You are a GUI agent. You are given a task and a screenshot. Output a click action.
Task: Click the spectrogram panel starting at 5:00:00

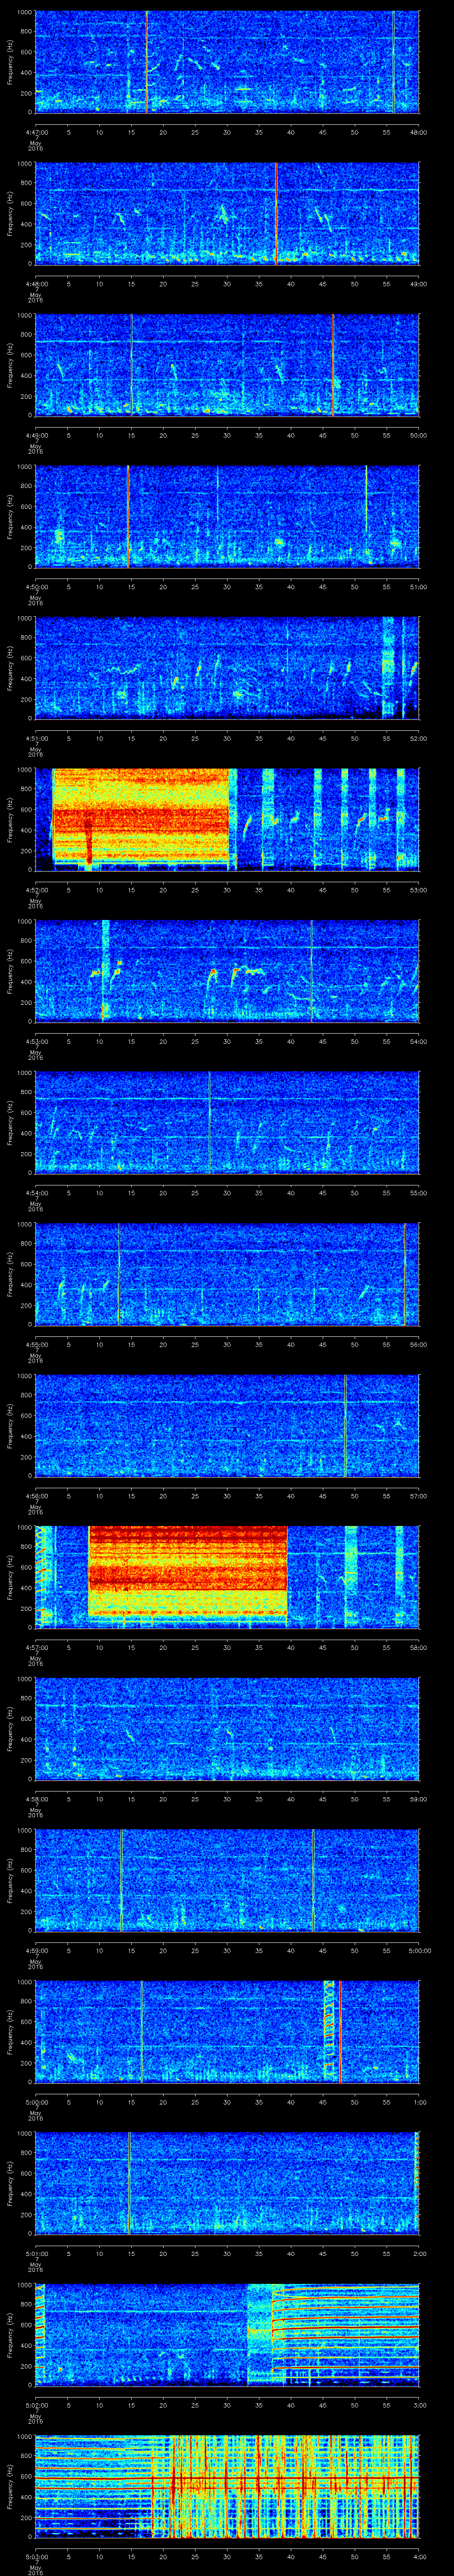tap(227, 2032)
